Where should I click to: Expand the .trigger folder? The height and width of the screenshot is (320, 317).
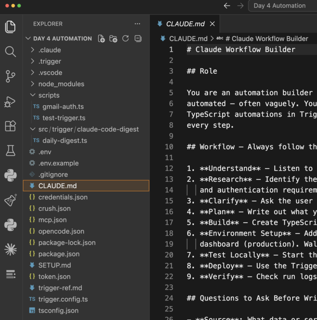point(86,61)
